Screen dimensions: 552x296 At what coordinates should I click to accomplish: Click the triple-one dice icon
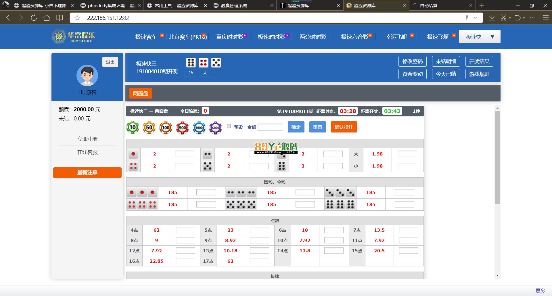pyautogui.click(x=142, y=192)
